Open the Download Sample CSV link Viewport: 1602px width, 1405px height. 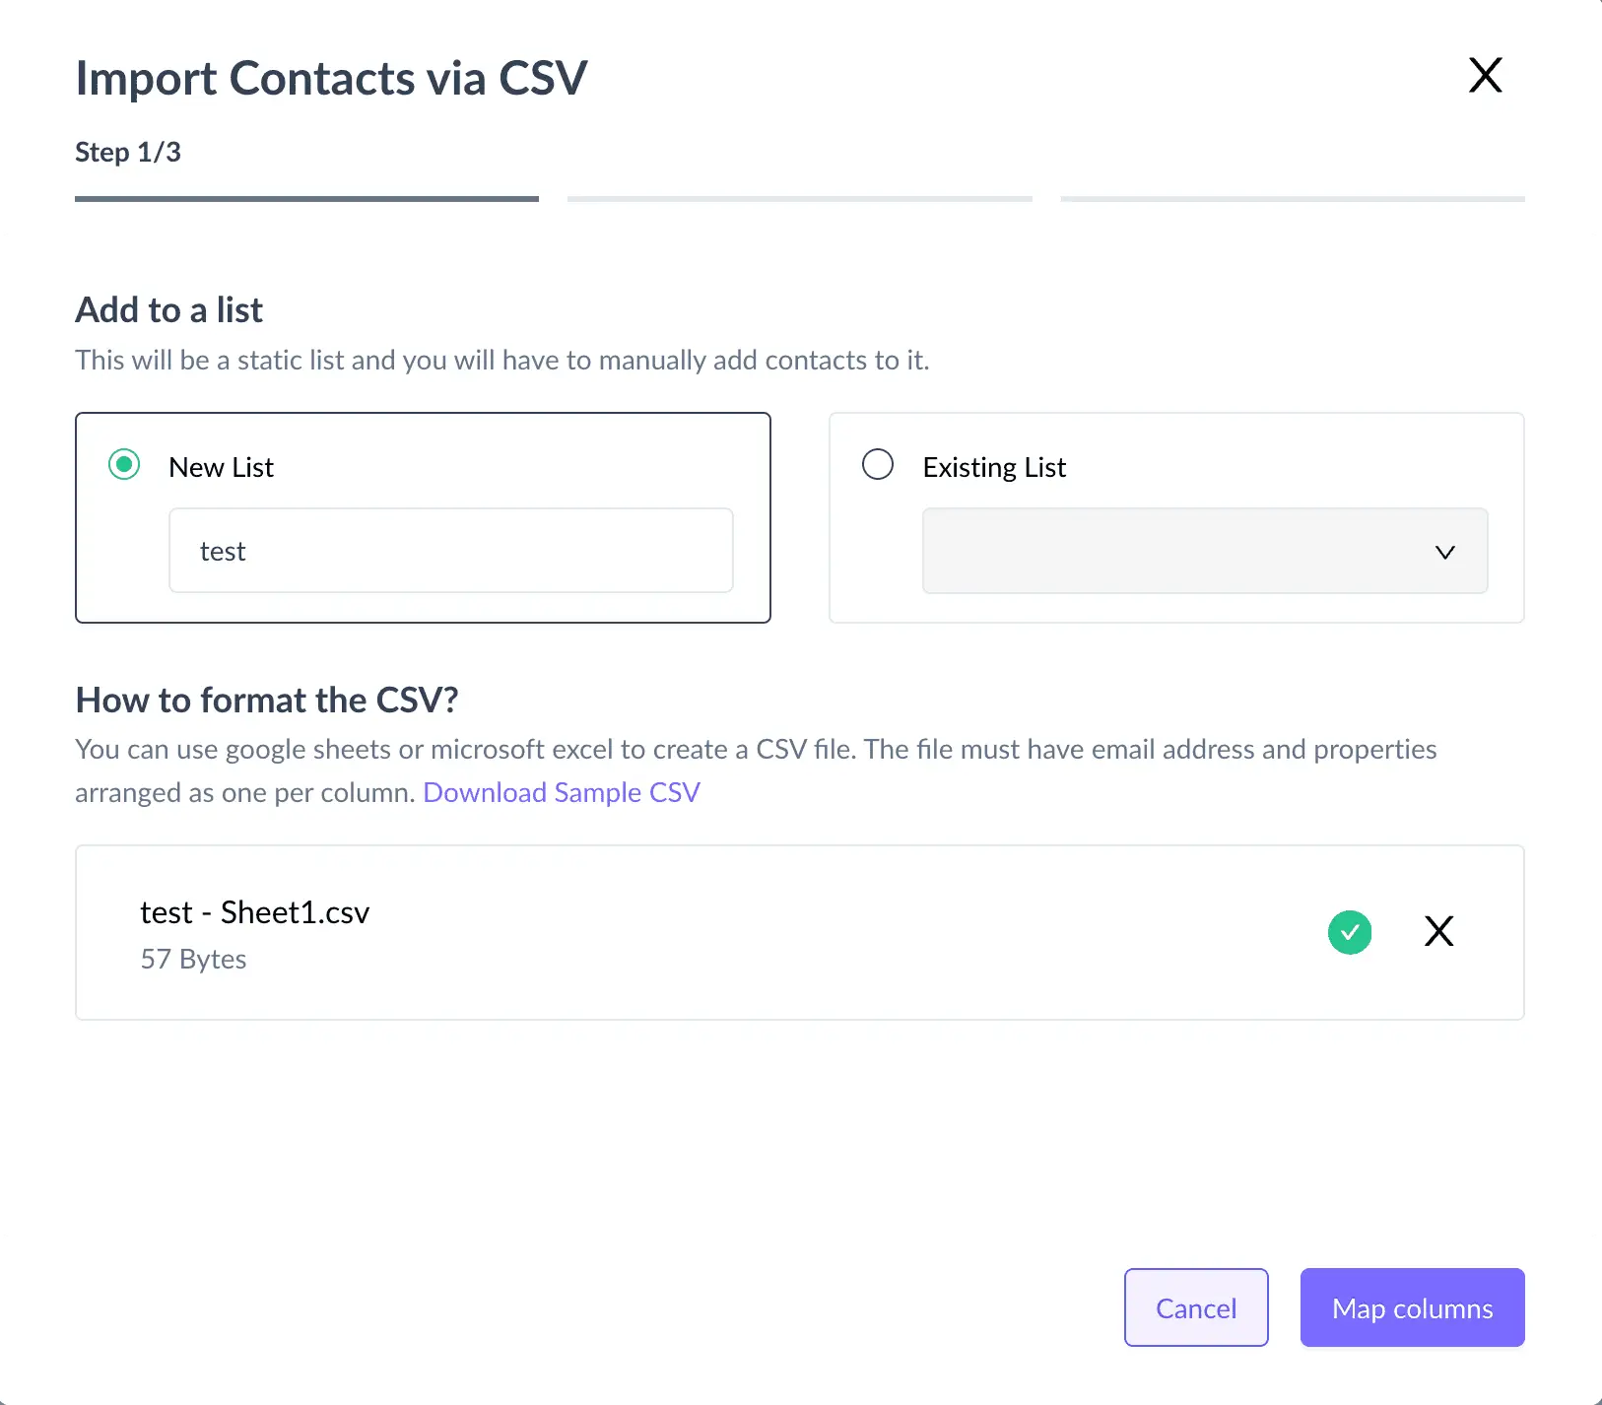tap(561, 791)
